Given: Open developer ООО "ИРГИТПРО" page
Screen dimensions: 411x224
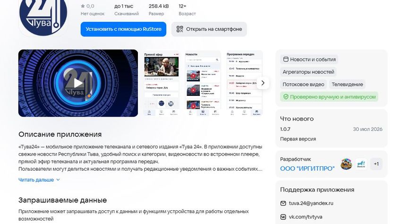Looking at the screenshot, I should tap(307, 168).
